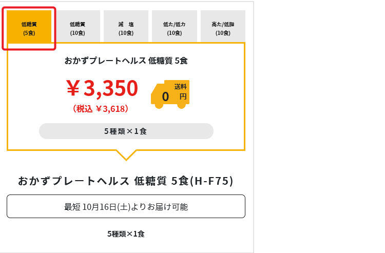This screenshot has height=253, width=385.
Task: Select the 低糖質 (5食) tab
Action: pyautogui.click(x=29, y=27)
